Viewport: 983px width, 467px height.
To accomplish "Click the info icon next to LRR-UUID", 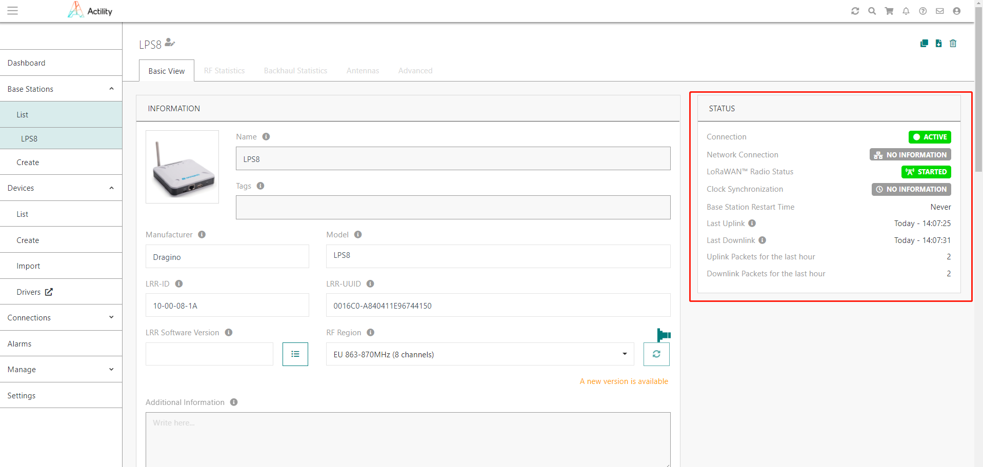I will coord(370,284).
